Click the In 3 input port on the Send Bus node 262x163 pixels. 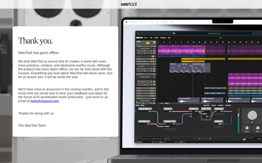coord(189,116)
